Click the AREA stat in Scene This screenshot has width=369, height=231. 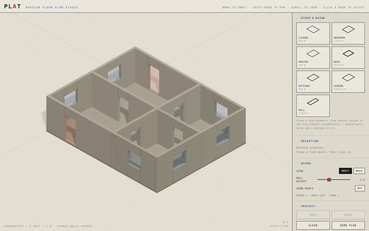tap(318, 195)
